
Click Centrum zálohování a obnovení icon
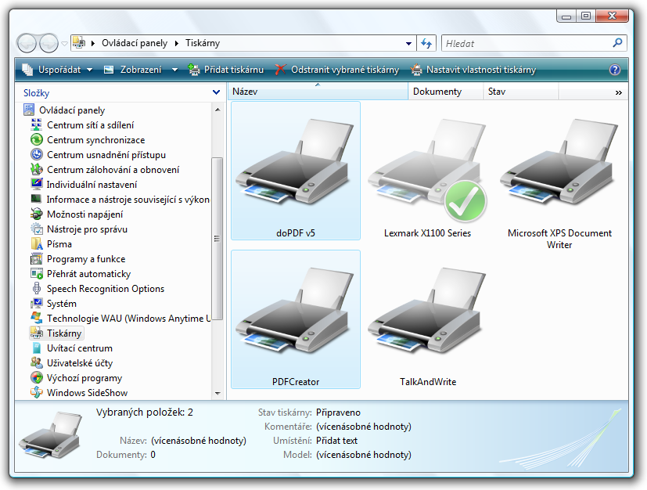pos(37,169)
